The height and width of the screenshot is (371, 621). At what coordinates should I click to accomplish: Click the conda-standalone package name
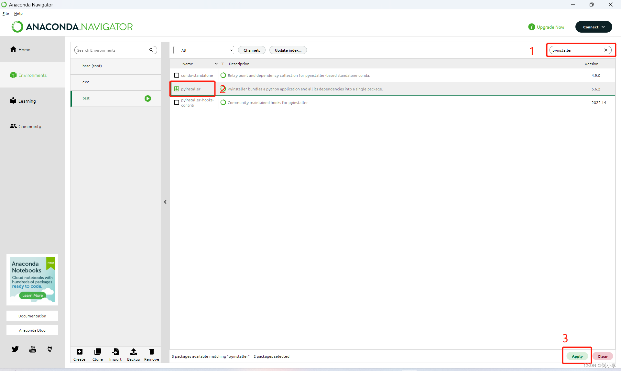pyautogui.click(x=197, y=76)
